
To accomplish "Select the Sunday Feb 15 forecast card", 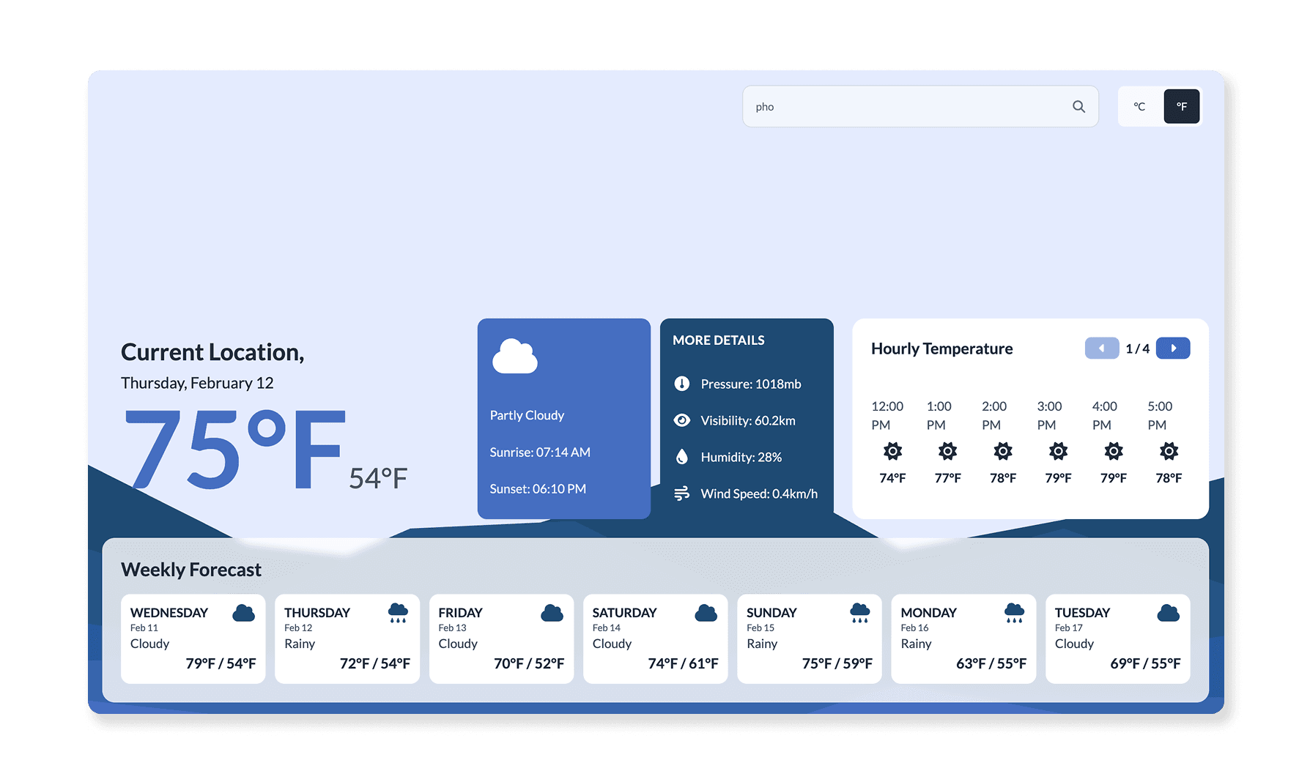I will [810, 638].
